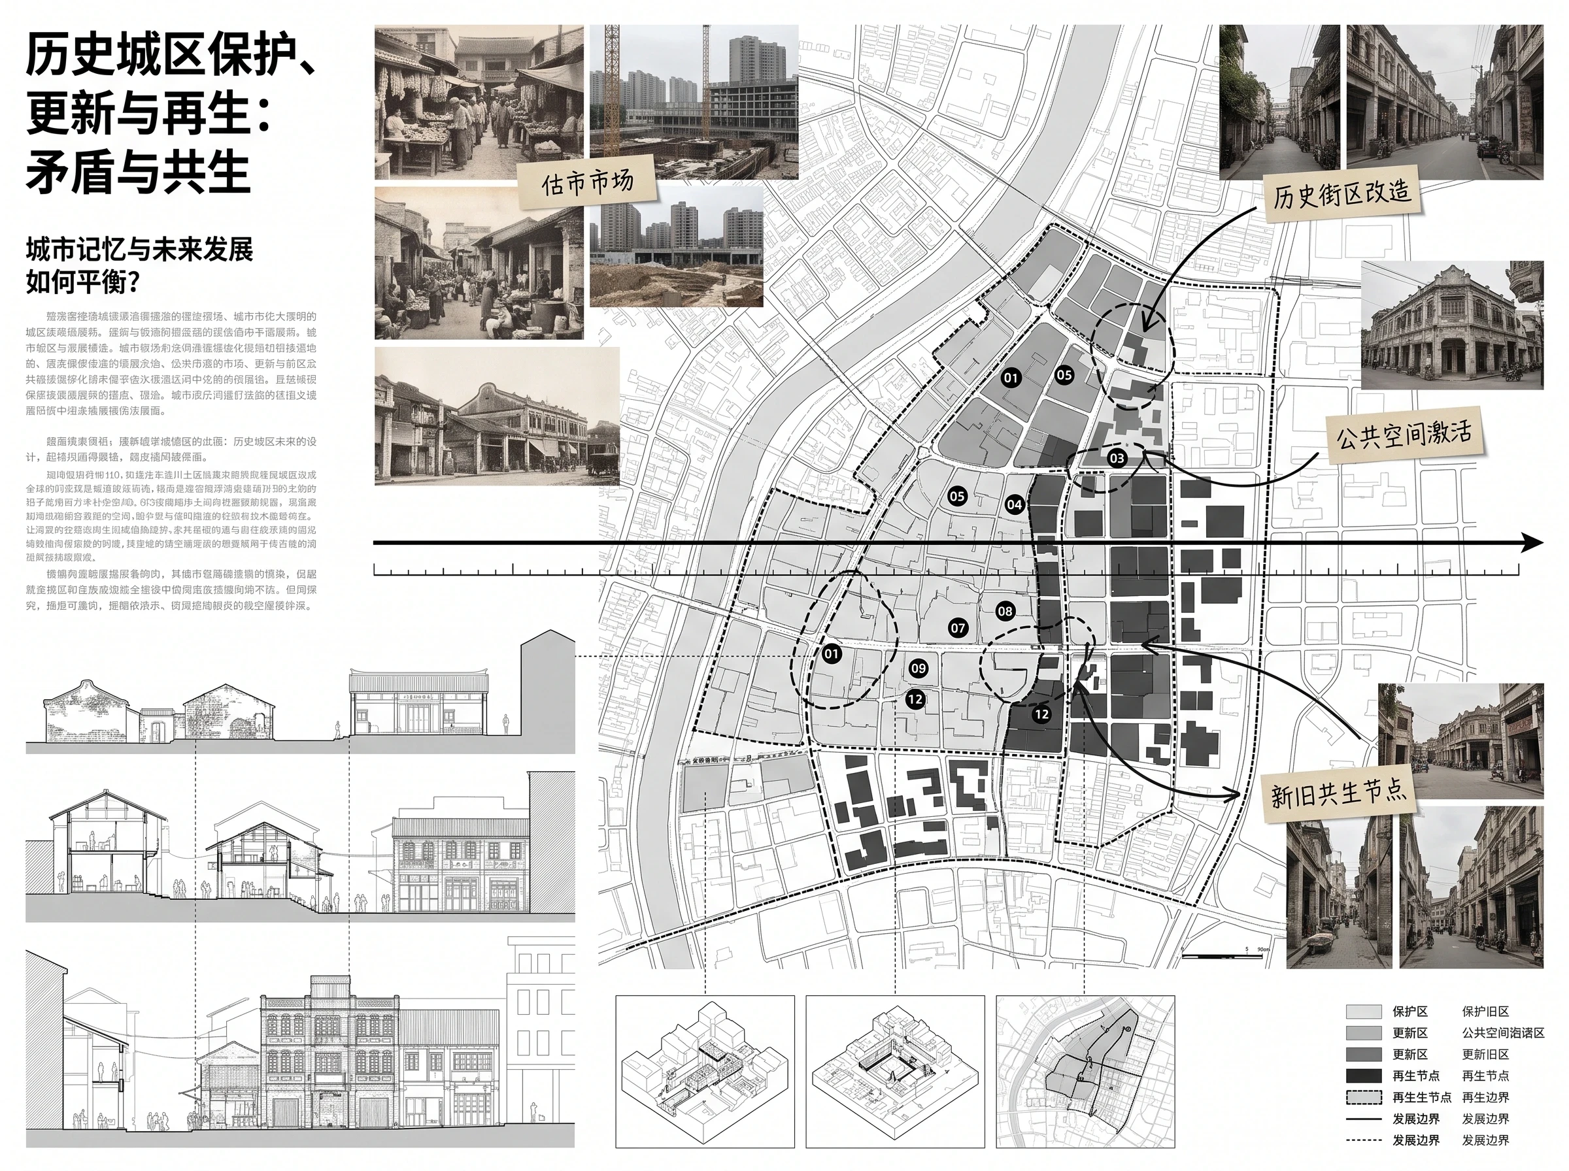
Task: Click map marker number 04
Action: point(1015,504)
